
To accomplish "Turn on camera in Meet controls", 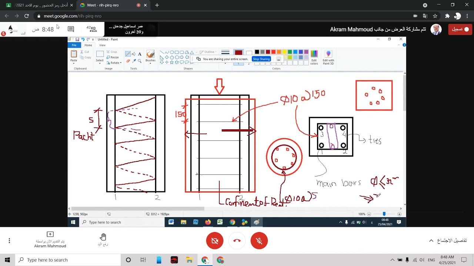I will [215, 241].
